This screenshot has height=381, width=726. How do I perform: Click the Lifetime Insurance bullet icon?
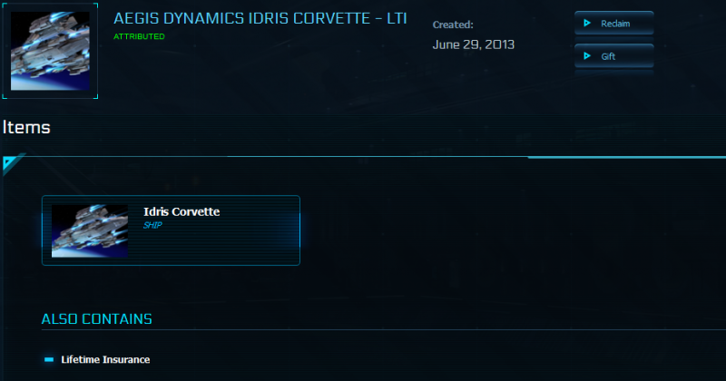point(49,359)
